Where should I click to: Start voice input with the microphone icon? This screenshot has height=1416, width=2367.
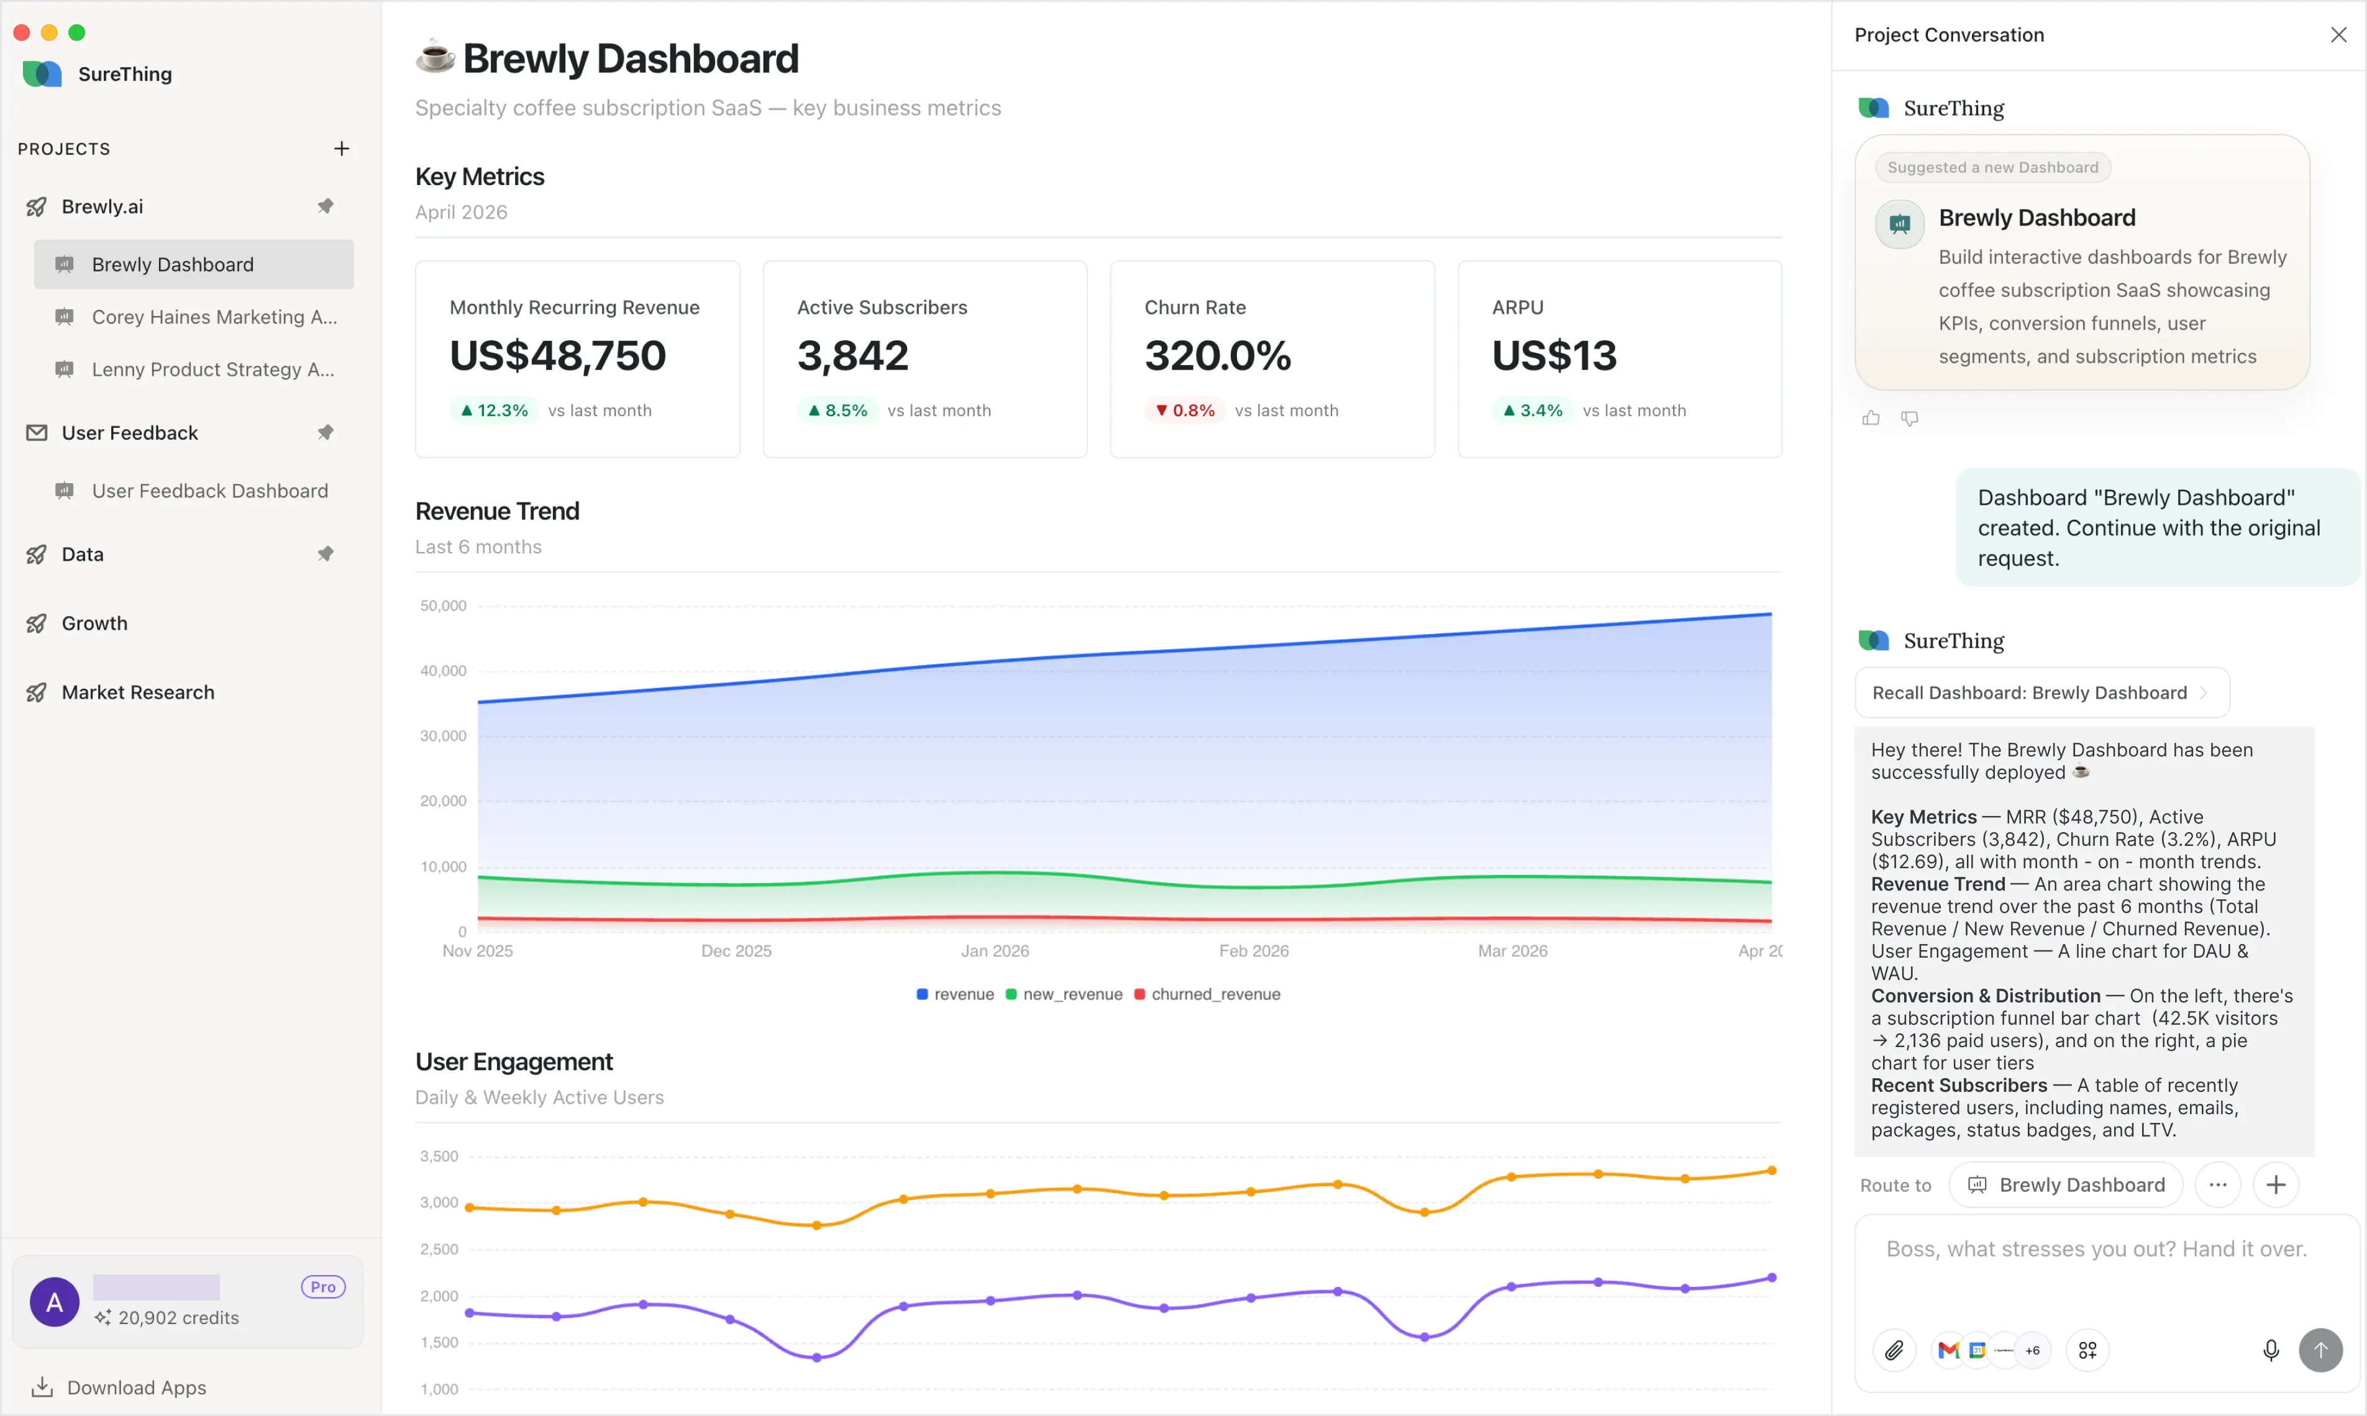pyautogui.click(x=2271, y=1349)
